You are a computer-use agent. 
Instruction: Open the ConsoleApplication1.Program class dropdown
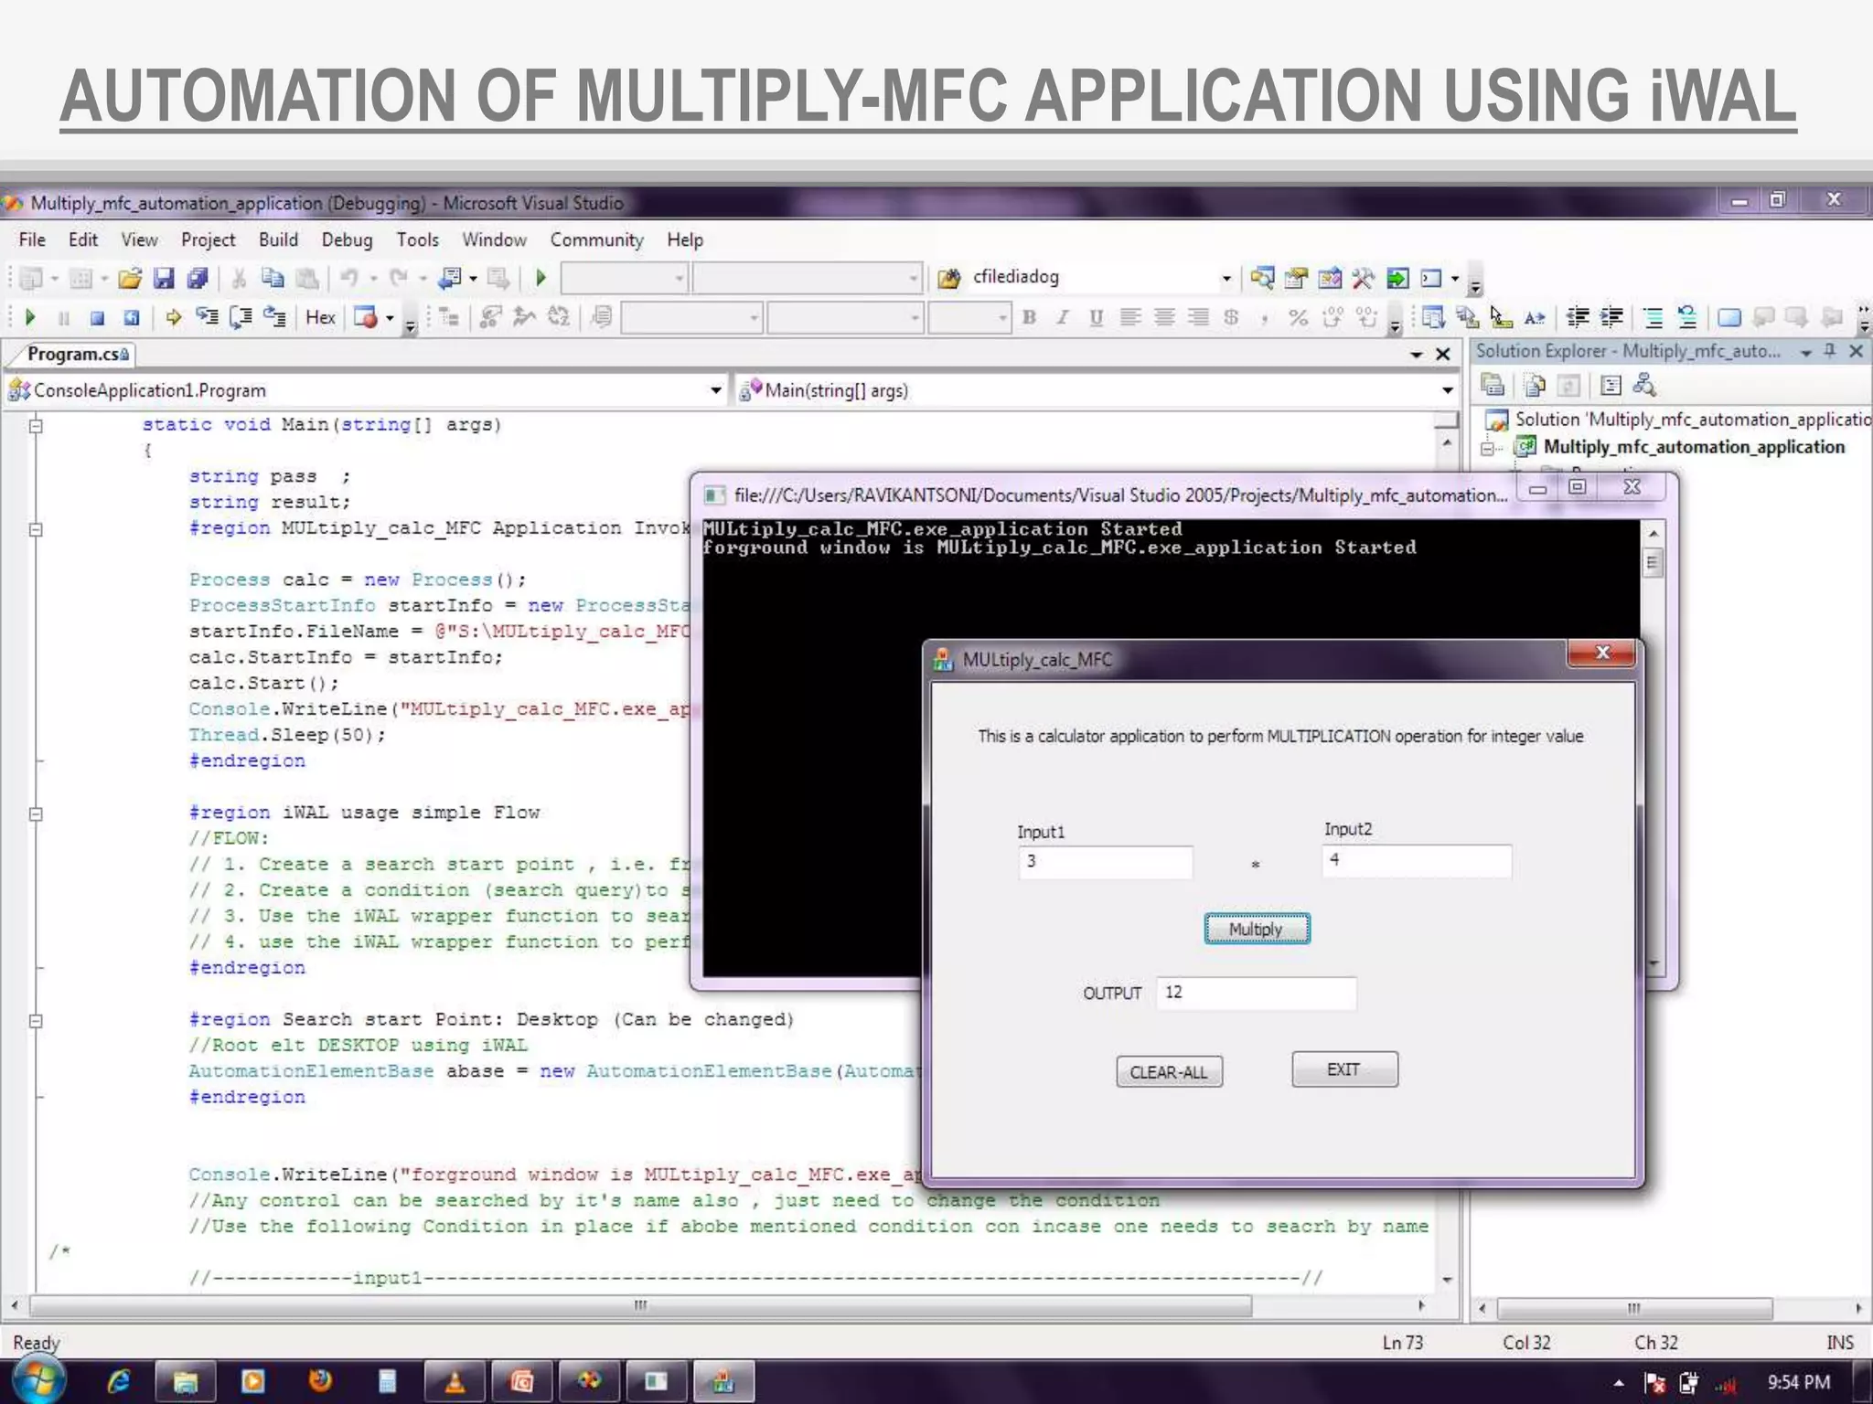coord(715,391)
